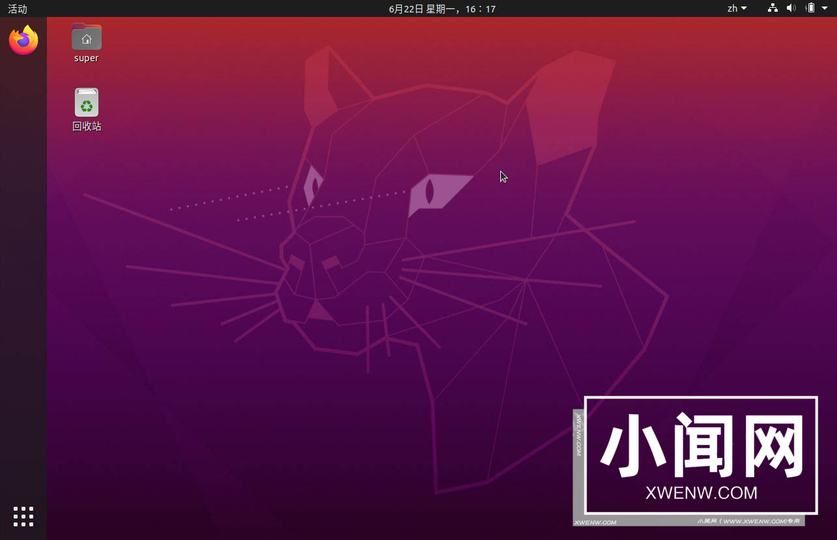
Task: Expand the system menu arrow
Action: [825, 8]
